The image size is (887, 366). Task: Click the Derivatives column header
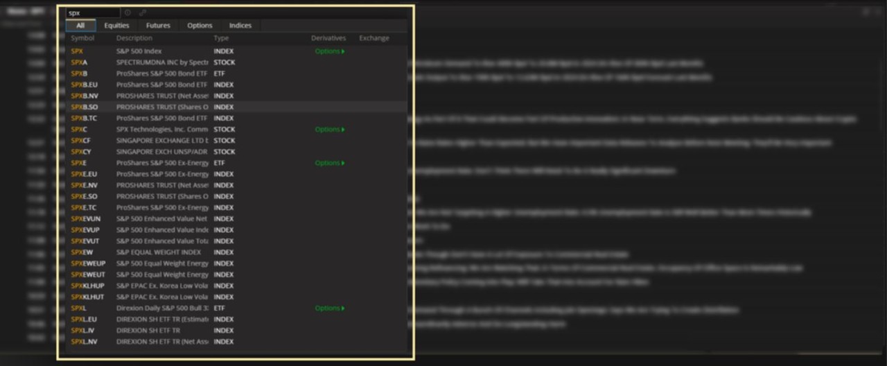pos(328,38)
